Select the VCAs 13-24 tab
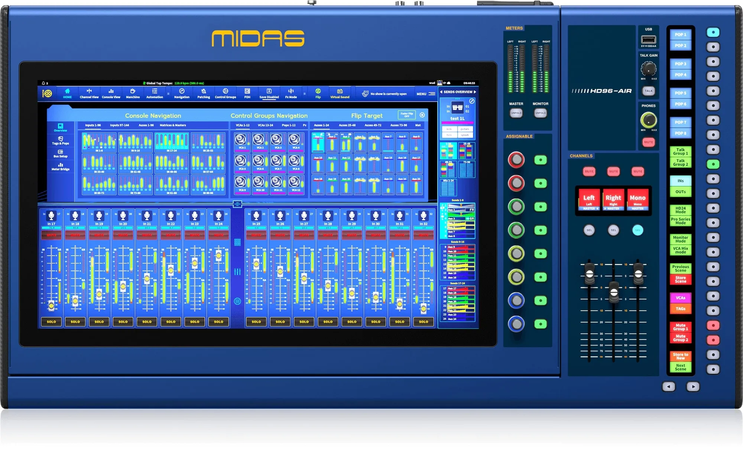 (x=265, y=125)
